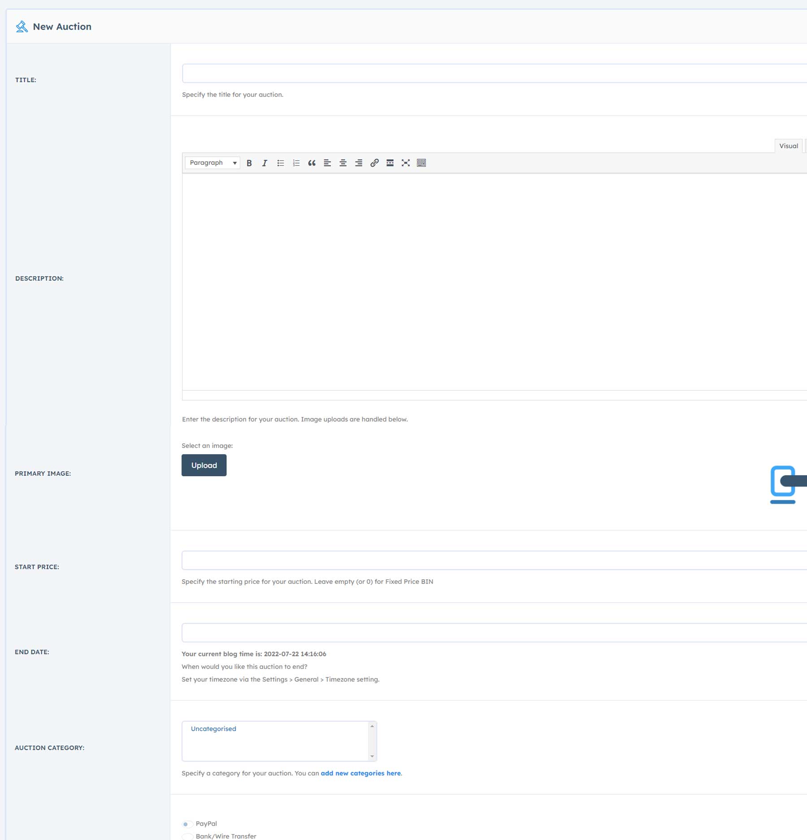This screenshot has height=840, width=807.
Task: Switch to the Visual editor tab
Action: click(788, 146)
